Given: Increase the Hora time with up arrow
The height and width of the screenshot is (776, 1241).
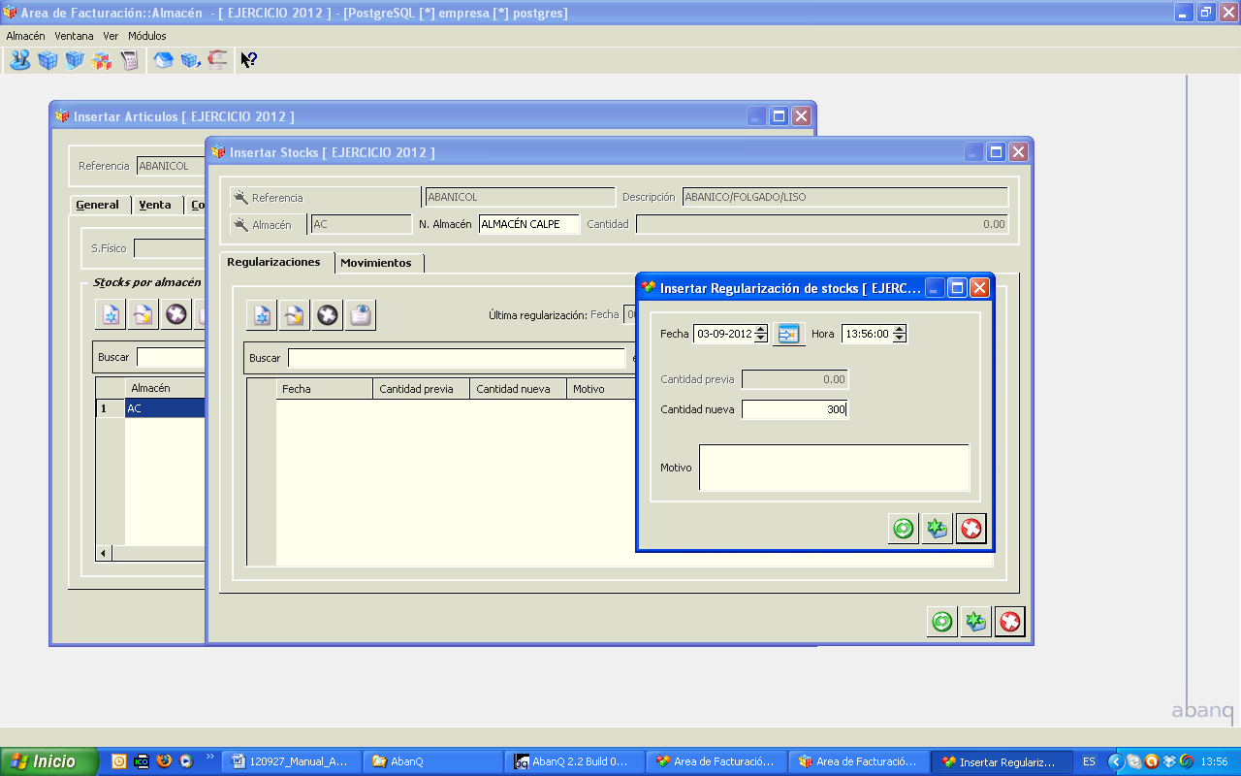Looking at the screenshot, I should pos(900,329).
